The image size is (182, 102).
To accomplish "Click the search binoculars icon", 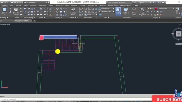I will click(134, 3).
